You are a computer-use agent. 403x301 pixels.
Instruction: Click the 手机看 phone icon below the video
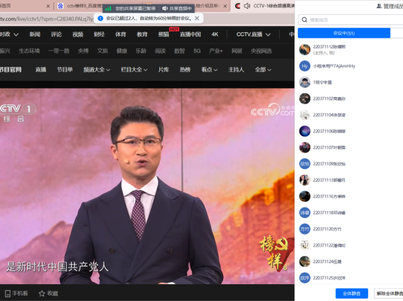tap(7, 293)
